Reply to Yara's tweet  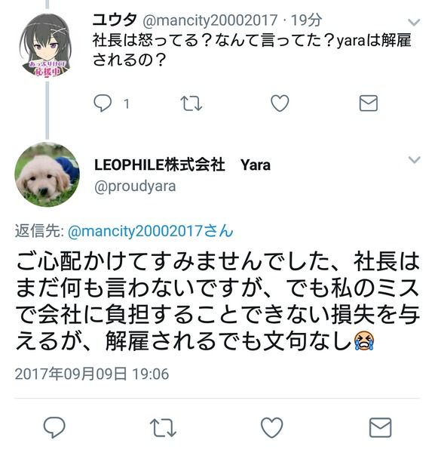pyautogui.click(x=54, y=427)
